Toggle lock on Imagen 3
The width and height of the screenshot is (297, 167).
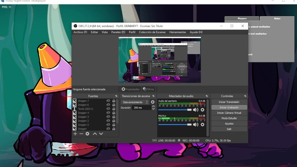(114, 117)
